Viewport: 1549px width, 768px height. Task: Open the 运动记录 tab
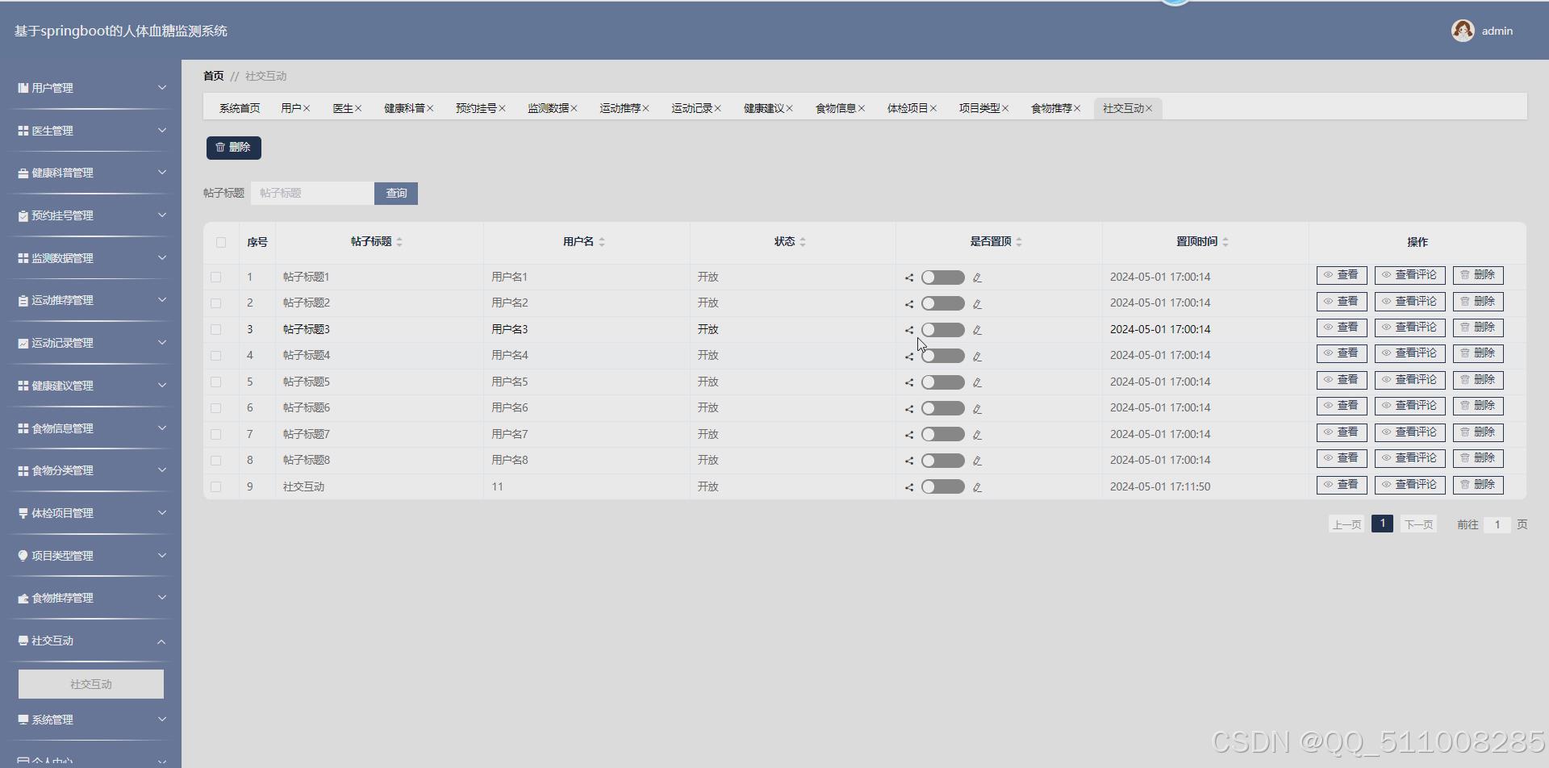pyautogui.click(x=691, y=108)
